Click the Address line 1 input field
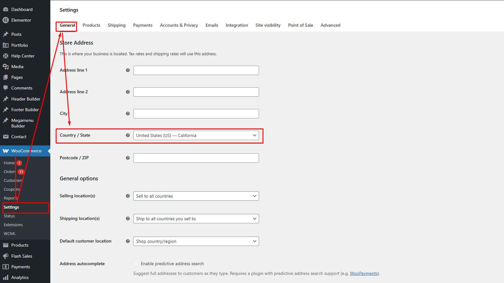This screenshot has width=504, height=283. (196, 70)
